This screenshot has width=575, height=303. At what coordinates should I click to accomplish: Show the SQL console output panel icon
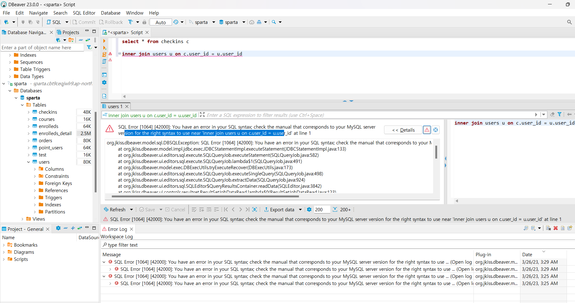click(104, 75)
